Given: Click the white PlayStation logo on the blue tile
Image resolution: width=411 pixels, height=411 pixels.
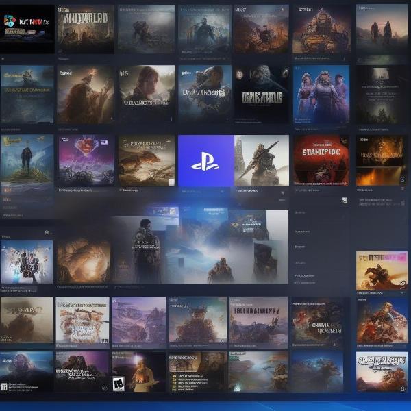Looking at the screenshot, I should [x=206, y=162].
